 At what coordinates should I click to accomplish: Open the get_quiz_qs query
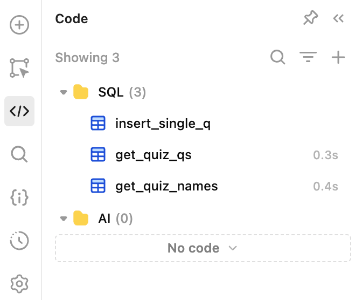point(203,155)
